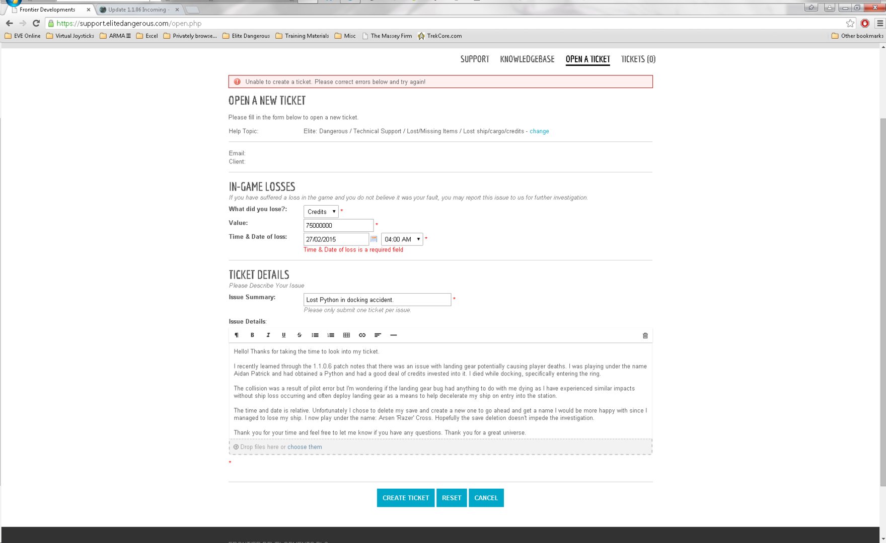Open Training Materials bookmarks folder
This screenshot has width=886, height=543.
click(302, 36)
